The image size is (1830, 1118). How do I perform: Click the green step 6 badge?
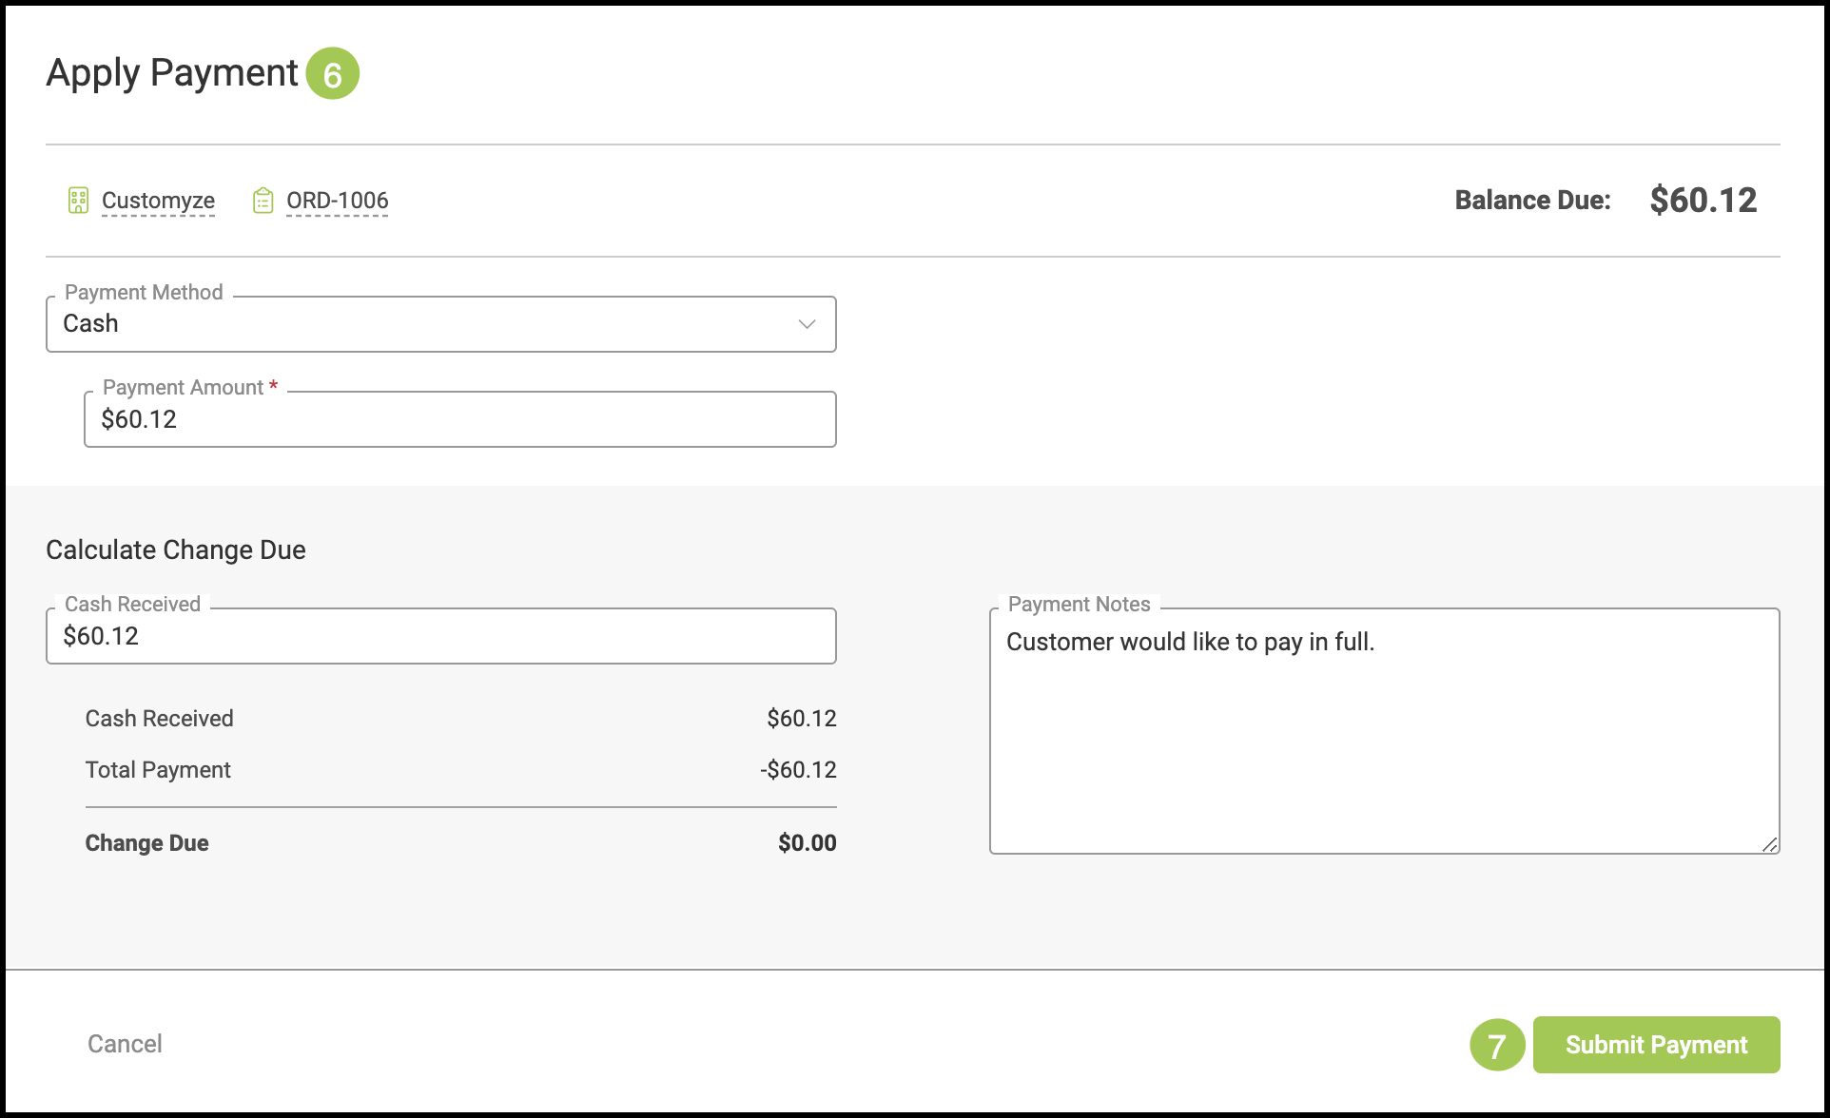[x=332, y=74]
